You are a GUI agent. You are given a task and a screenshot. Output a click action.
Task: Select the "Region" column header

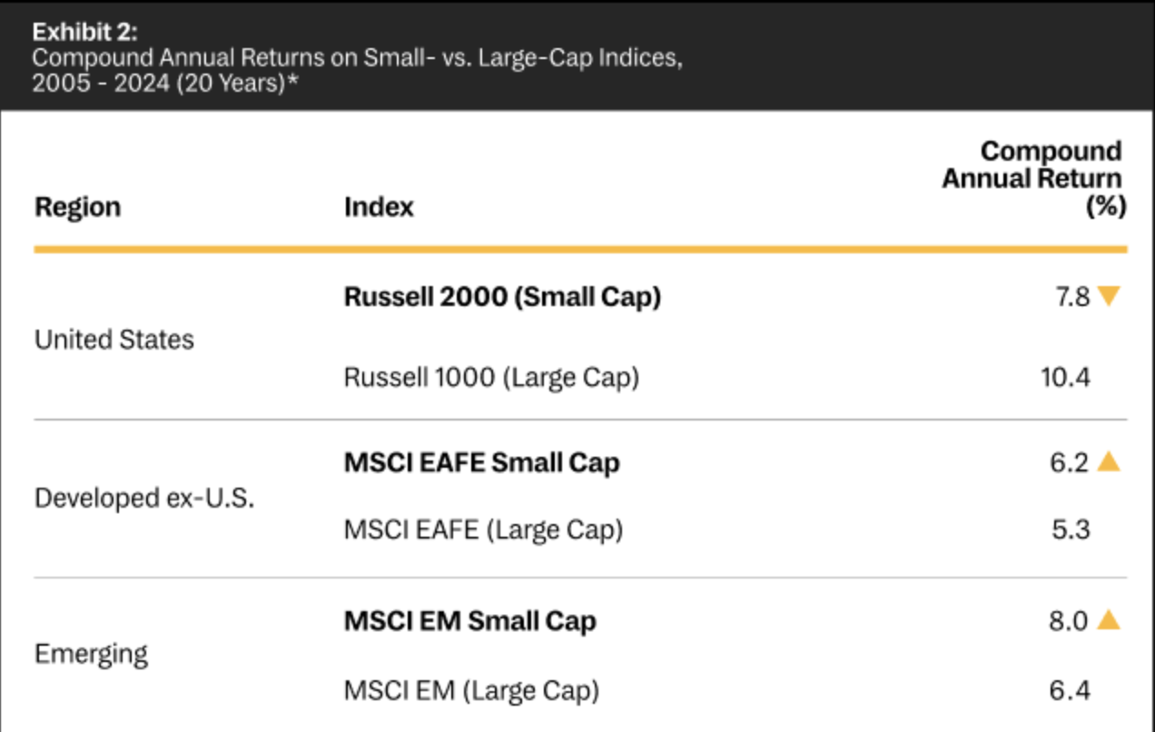pyautogui.click(x=77, y=207)
